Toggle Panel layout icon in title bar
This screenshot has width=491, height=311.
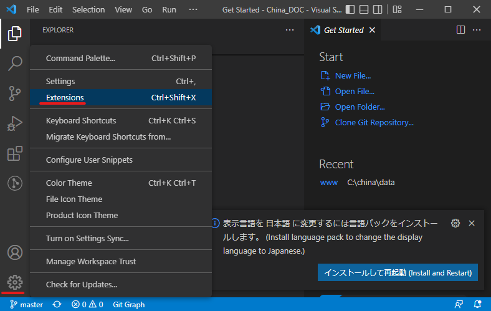[364, 10]
